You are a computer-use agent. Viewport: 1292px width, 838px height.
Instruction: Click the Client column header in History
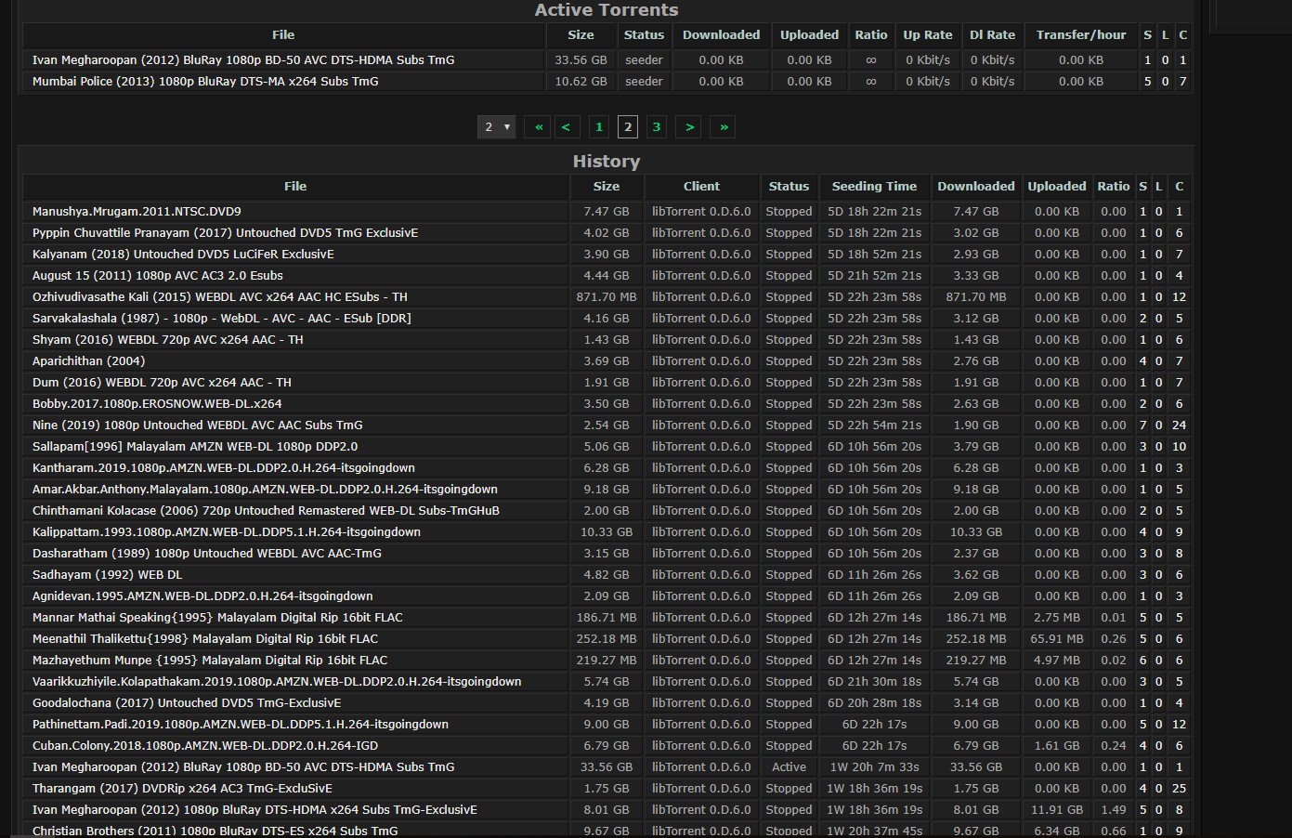[701, 187]
